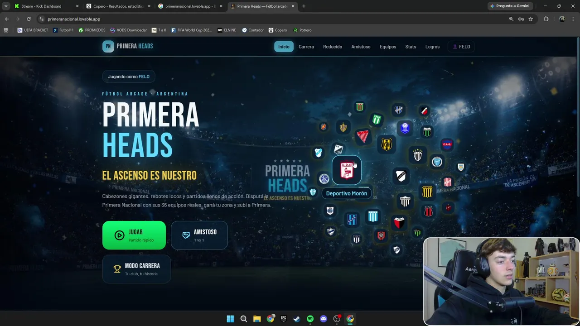Image resolution: width=580 pixels, height=326 pixels.
Task: Click the Pregunta a Gemini button
Action: 510,6
